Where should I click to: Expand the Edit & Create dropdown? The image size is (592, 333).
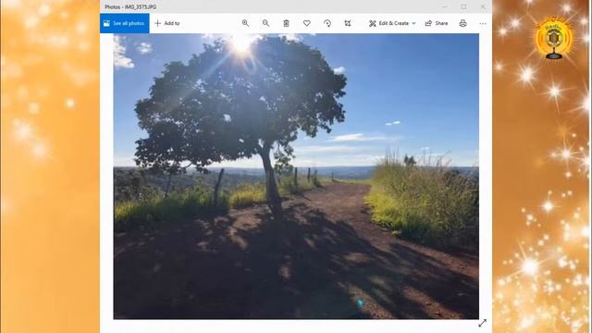coord(392,23)
